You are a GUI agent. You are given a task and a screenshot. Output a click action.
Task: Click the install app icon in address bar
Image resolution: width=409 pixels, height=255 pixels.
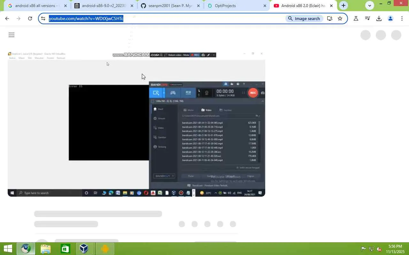pos(330,18)
